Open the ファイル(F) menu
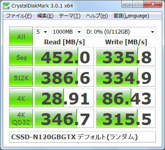This screenshot has width=165, height=150. 19,16
